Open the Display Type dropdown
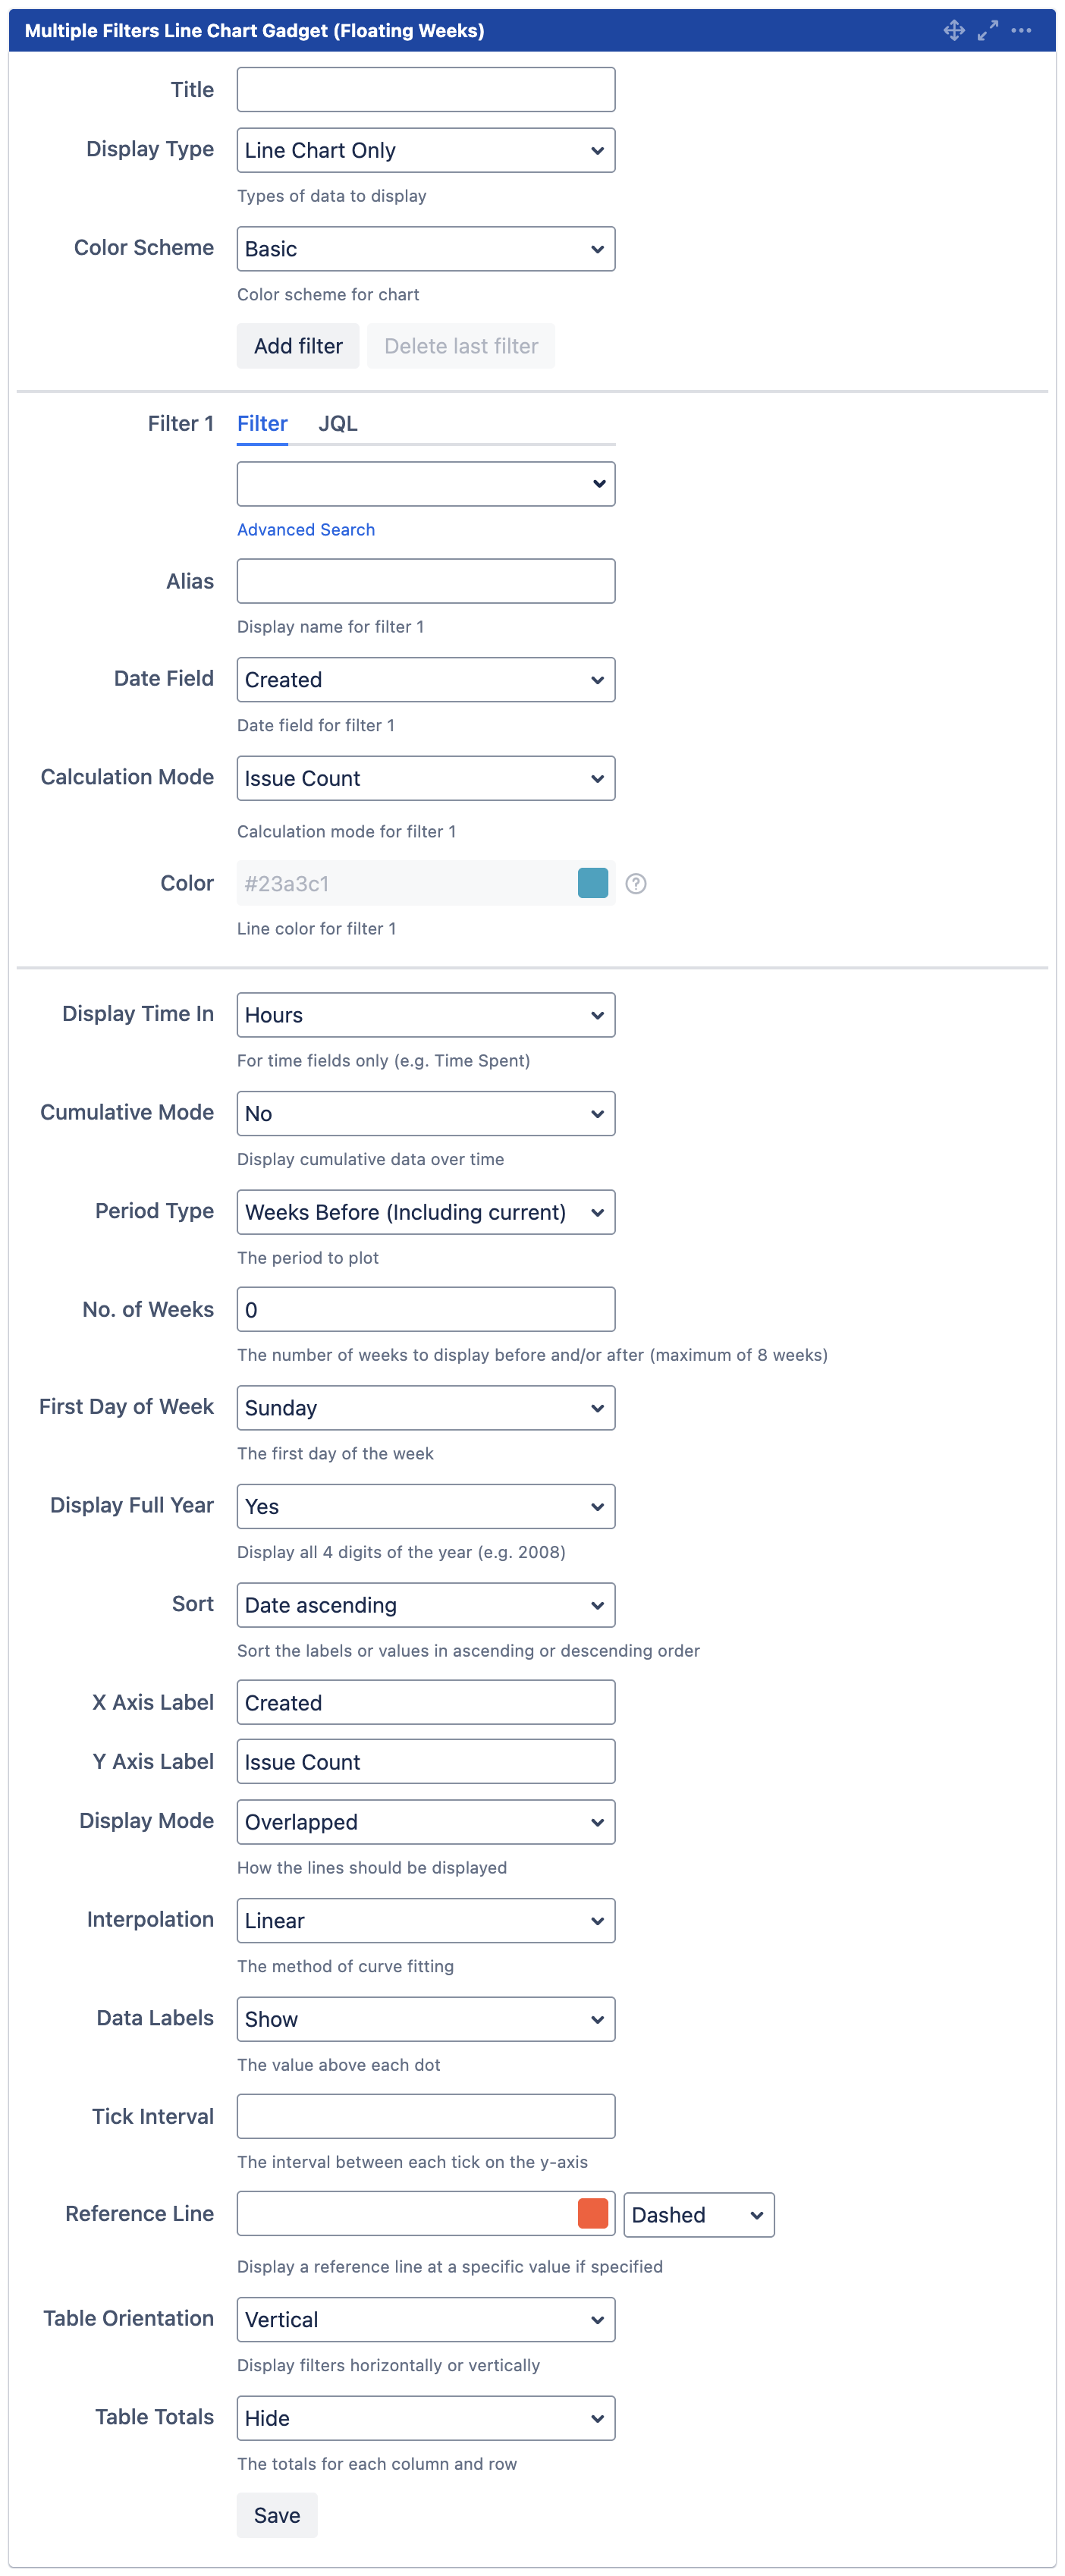1065x2576 pixels. [x=425, y=150]
